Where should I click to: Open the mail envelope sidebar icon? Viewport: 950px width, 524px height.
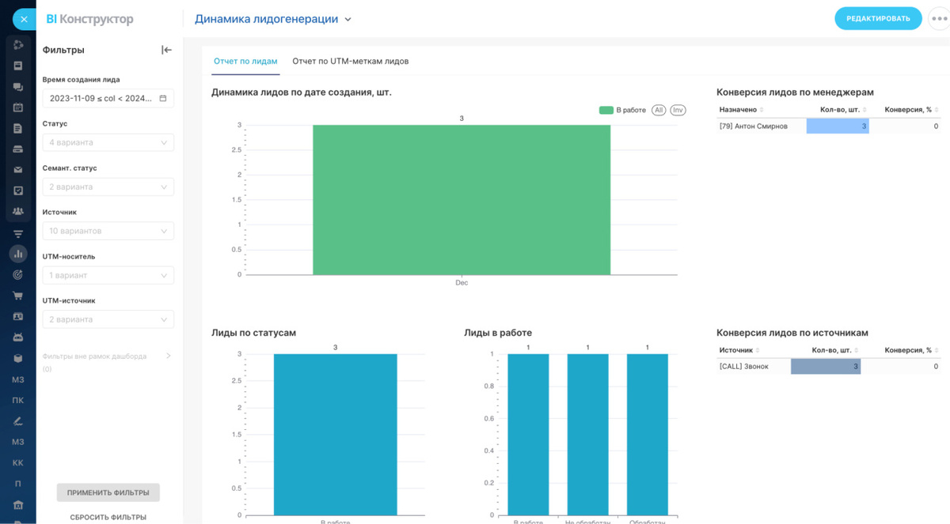[17, 169]
